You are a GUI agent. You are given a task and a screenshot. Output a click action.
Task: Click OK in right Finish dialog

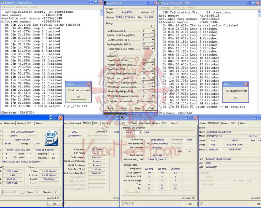(x=235, y=98)
